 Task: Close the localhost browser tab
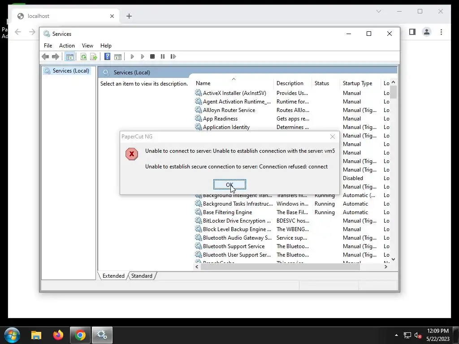tap(112, 16)
